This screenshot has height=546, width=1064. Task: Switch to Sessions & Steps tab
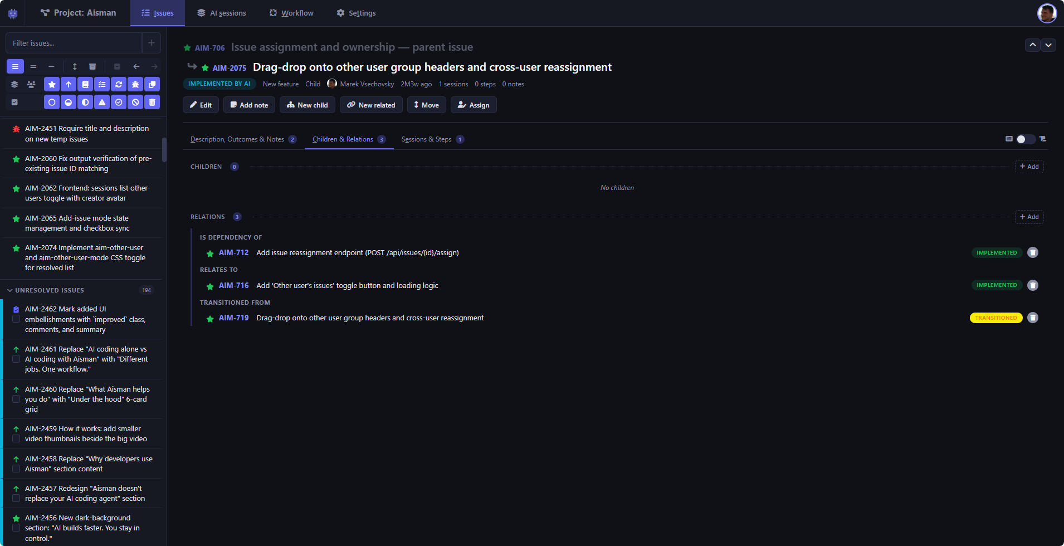coord(433,139)
